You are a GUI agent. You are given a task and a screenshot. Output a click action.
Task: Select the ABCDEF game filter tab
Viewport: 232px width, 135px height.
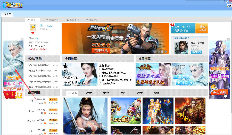pos(89,93)
